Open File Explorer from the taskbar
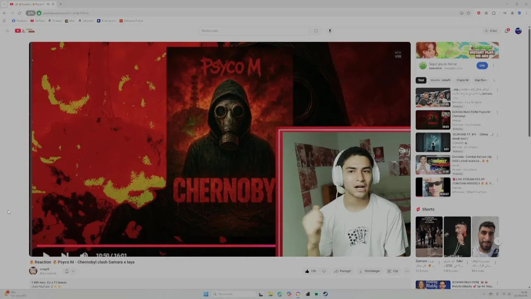Image resolution: width=531 pixels, height=299 pixels. coord(270,294)
